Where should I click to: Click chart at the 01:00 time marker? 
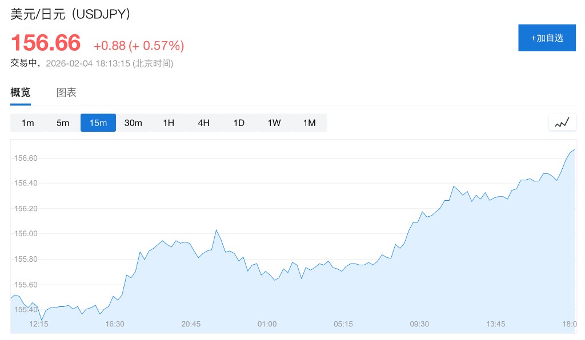coord(267,324)
